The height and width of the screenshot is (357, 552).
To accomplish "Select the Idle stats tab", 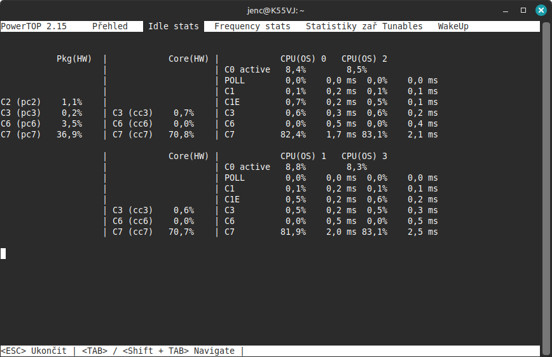I will coord(173,26).
